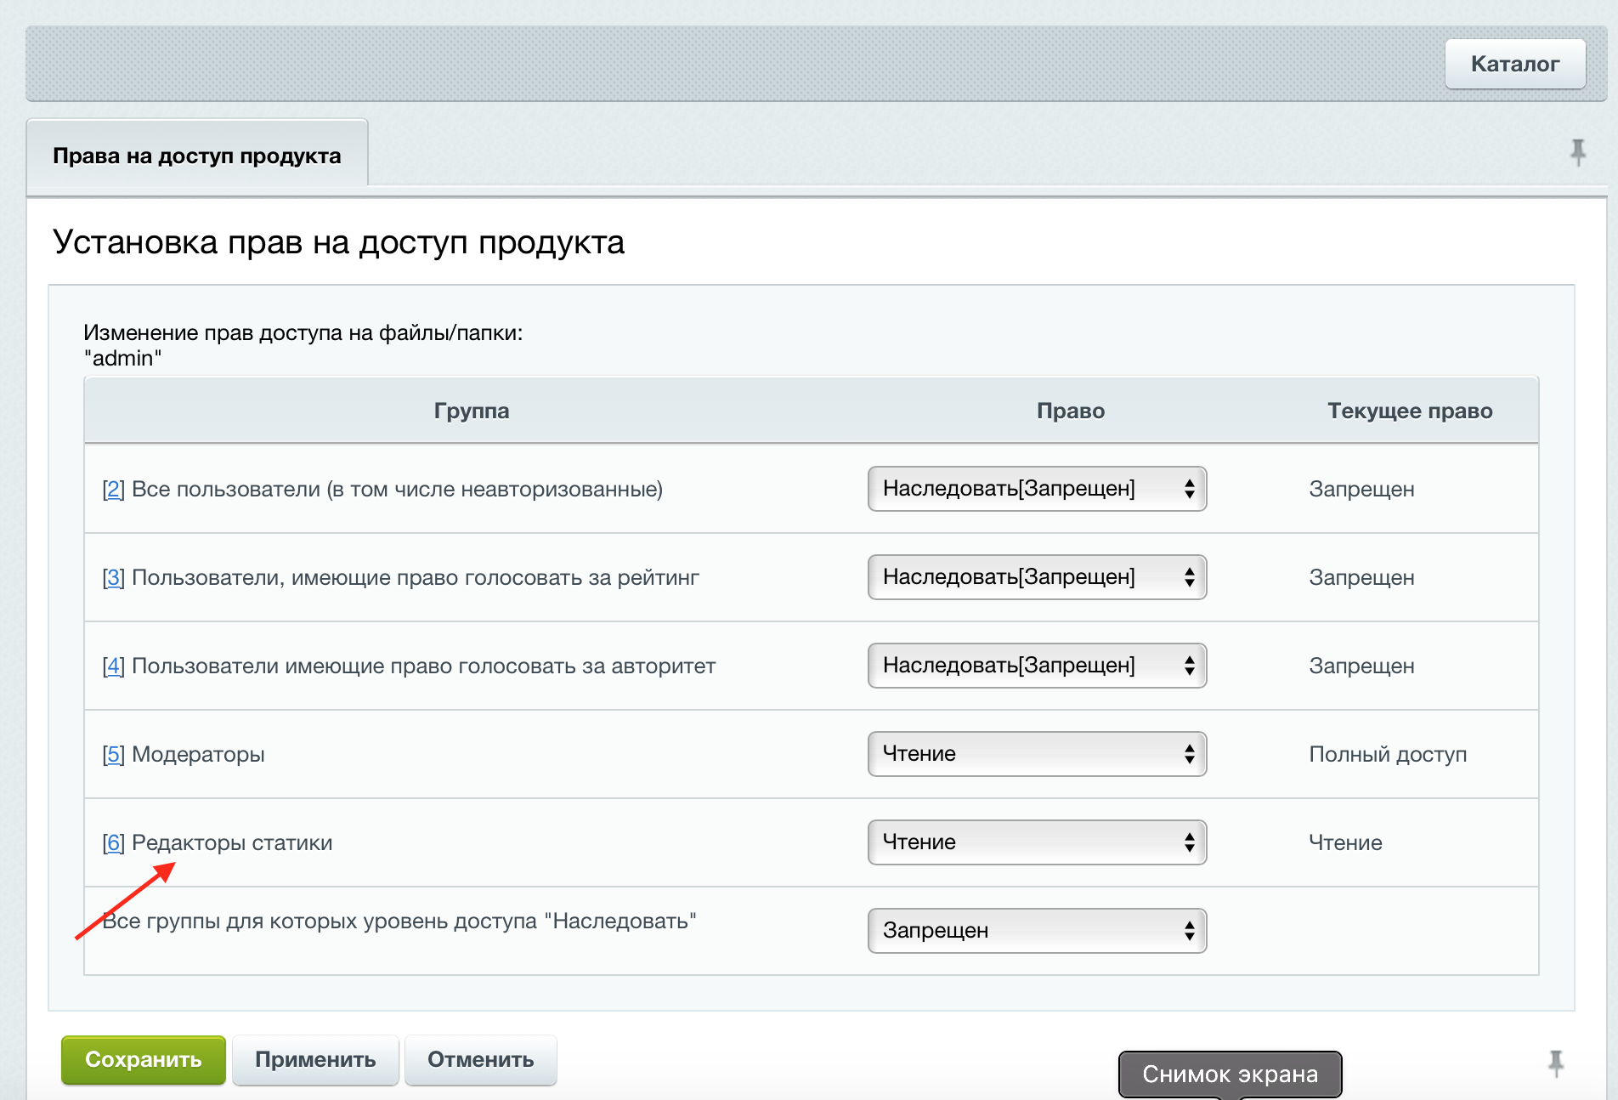Click the "admin" folder name text
1618x1100 pixels.
[122, 358]
